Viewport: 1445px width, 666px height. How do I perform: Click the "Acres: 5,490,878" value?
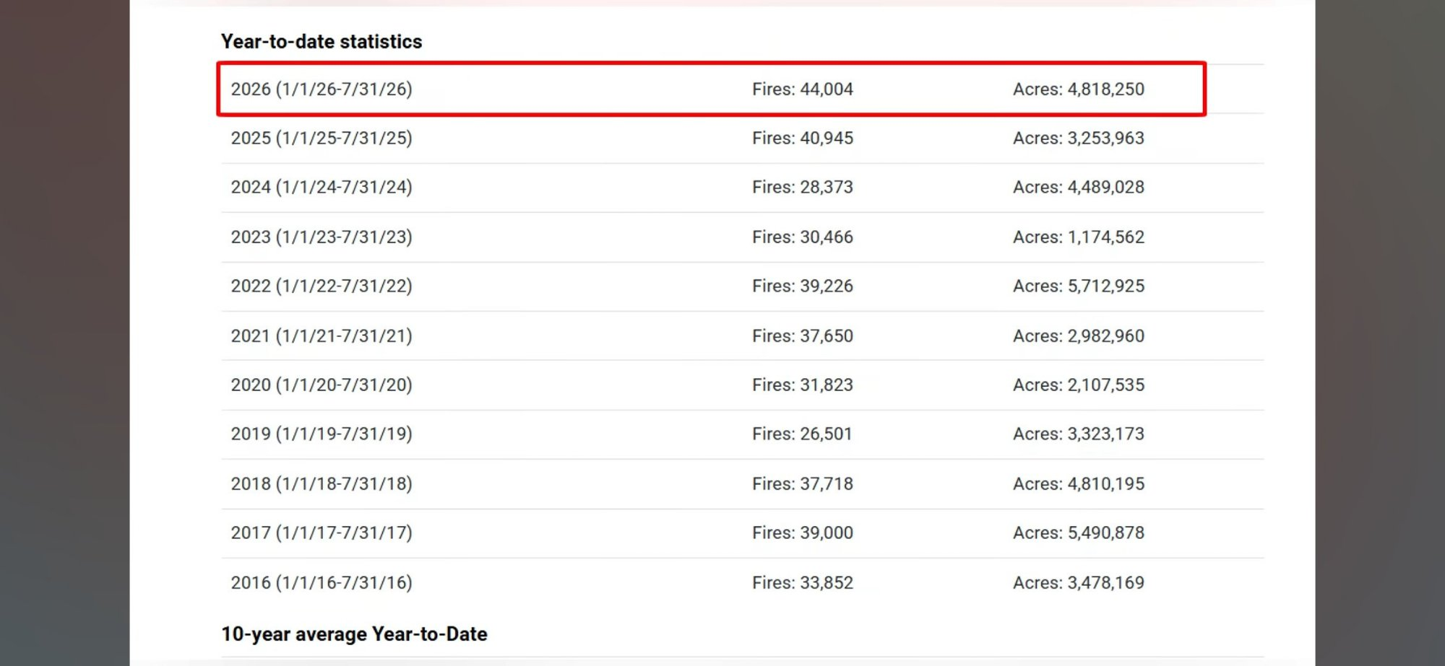pos(1079,533)
